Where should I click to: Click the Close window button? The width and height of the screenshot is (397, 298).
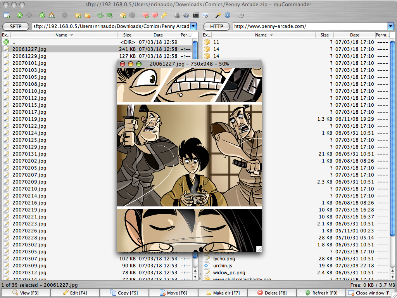tap(371, 293)
